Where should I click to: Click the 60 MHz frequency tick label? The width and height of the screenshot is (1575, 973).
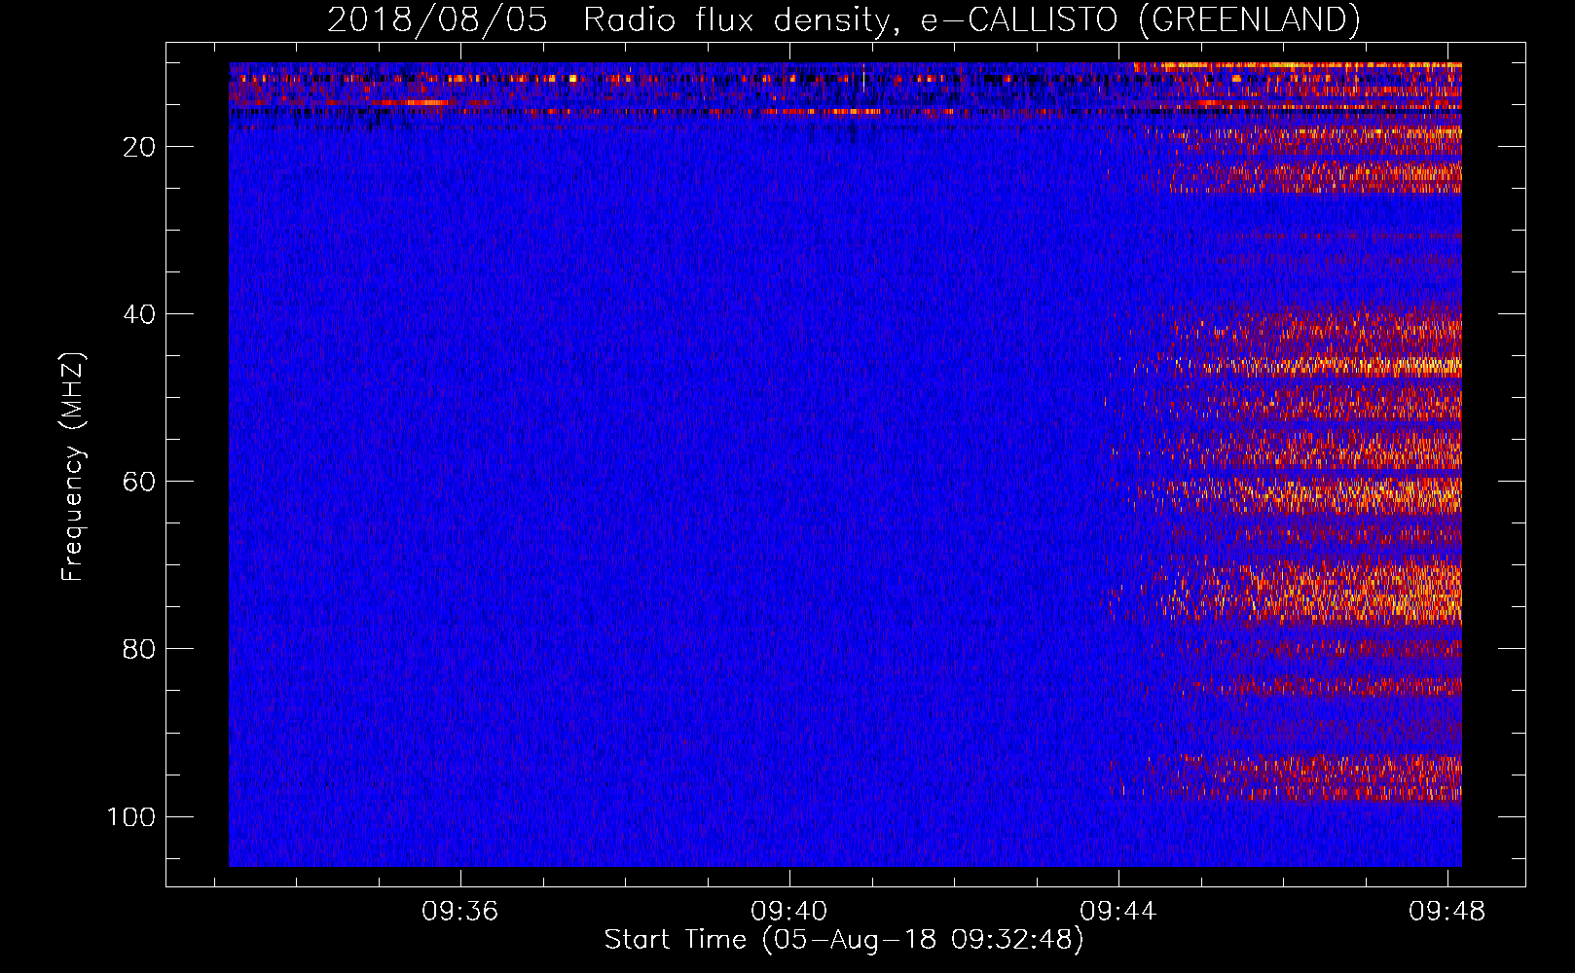coord(139,482)
